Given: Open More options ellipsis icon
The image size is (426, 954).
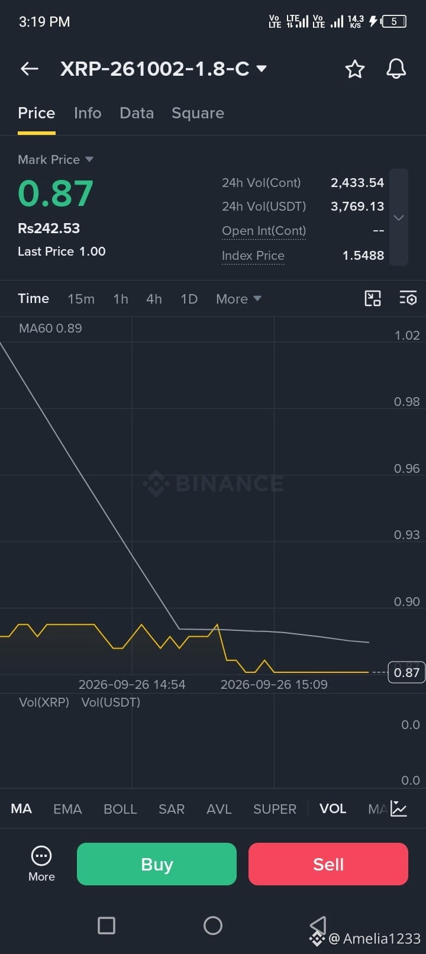Looking at the screenshot, I should tap(41, 864).
